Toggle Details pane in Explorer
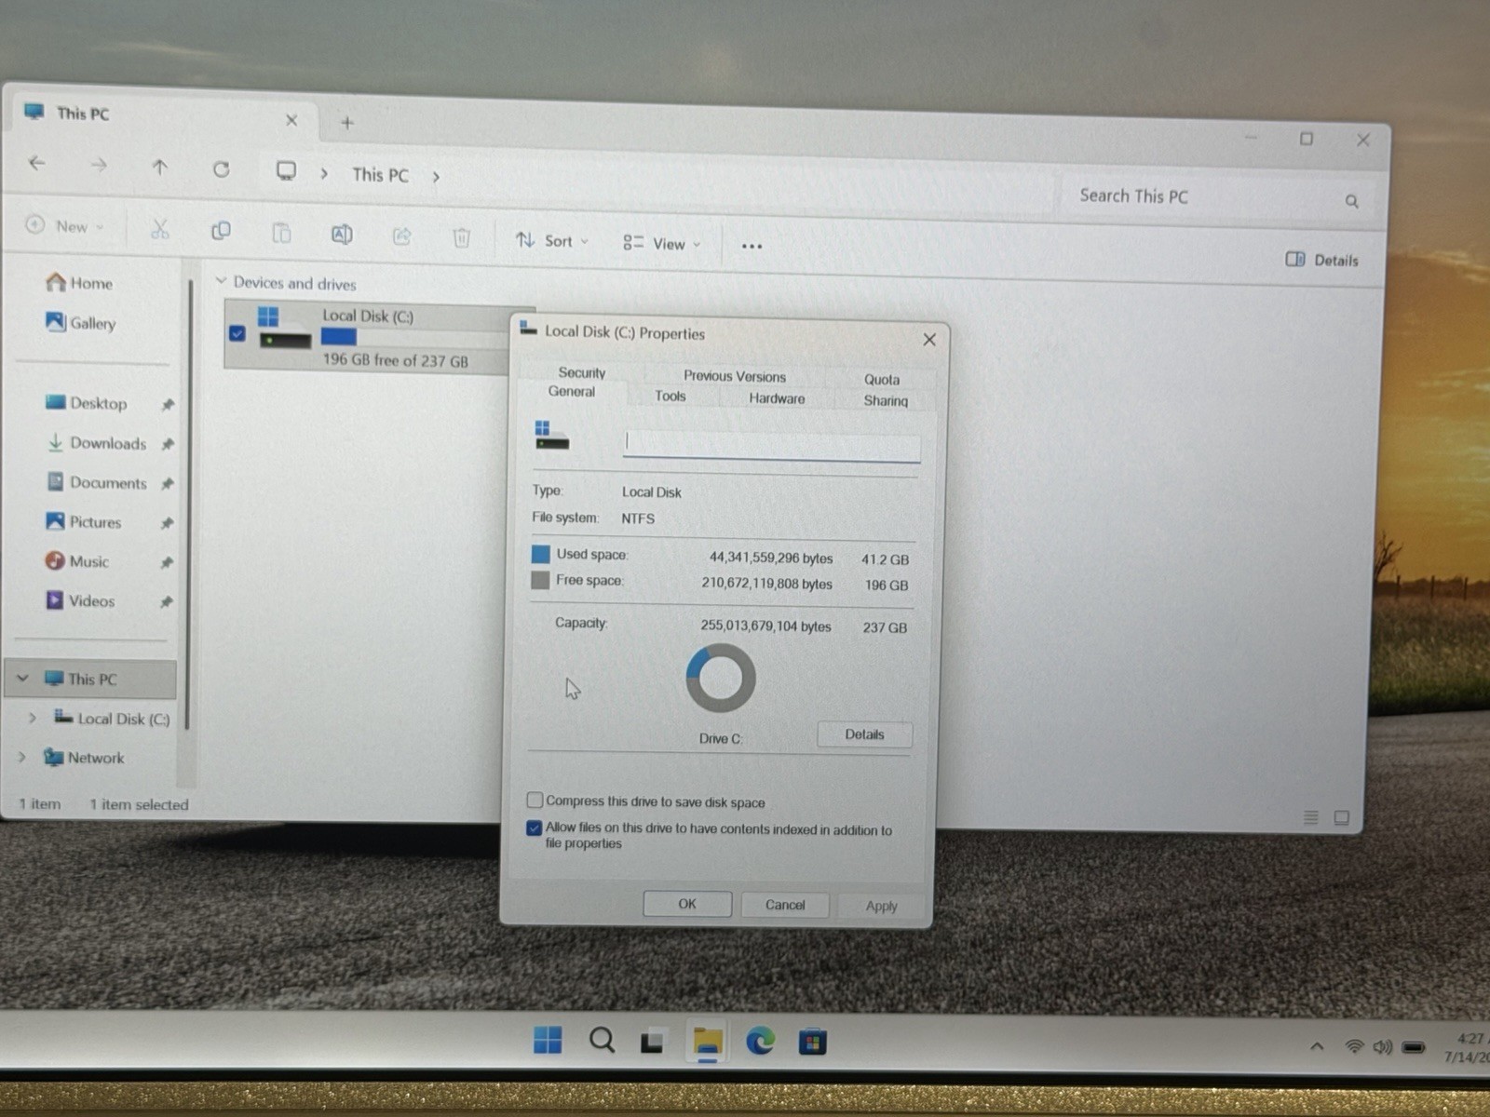This screenshot has height=1117, width=1490. tap(1321, 260)
